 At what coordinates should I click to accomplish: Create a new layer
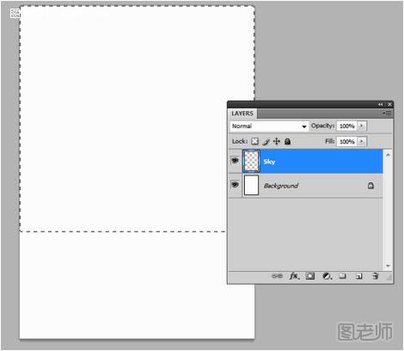tap(358, 276)
